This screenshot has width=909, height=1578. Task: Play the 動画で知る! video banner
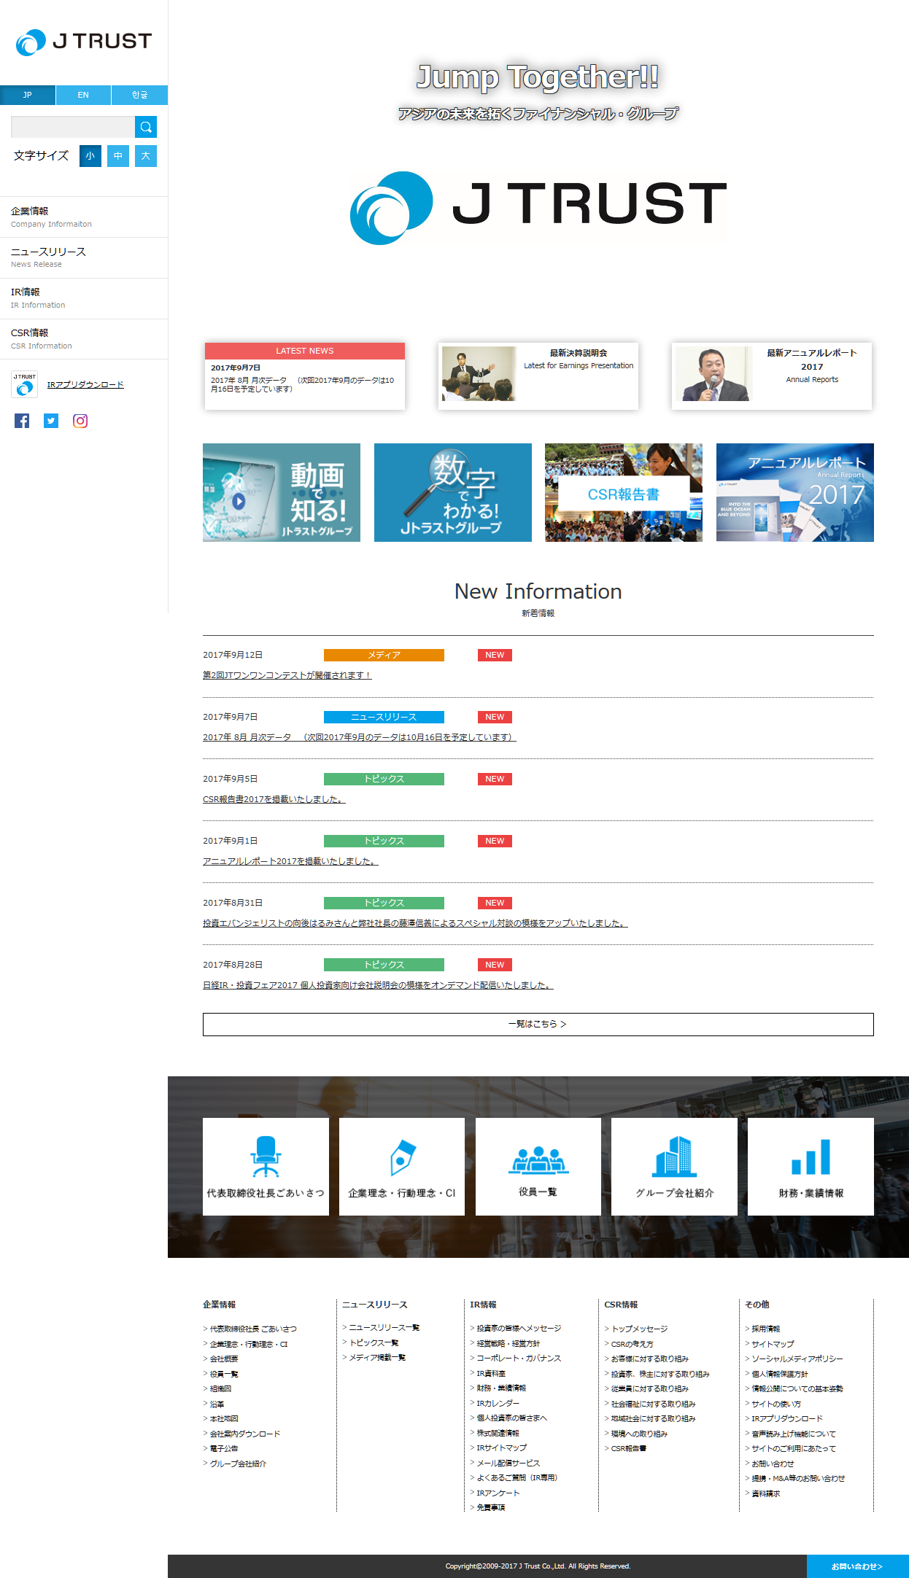point(282,492)
